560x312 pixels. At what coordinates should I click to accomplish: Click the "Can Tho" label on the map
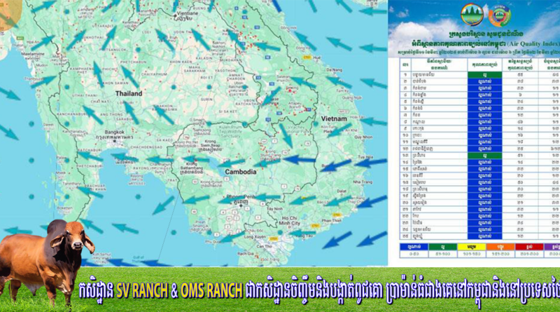264,246
